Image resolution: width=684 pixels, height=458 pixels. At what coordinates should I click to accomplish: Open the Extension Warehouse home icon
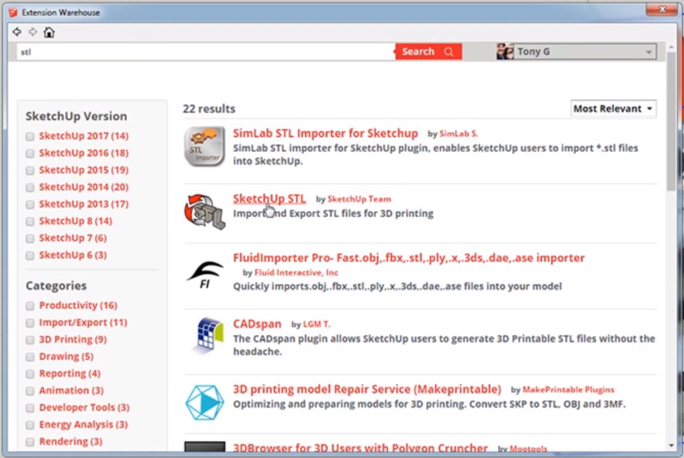[x=48, y=32]
